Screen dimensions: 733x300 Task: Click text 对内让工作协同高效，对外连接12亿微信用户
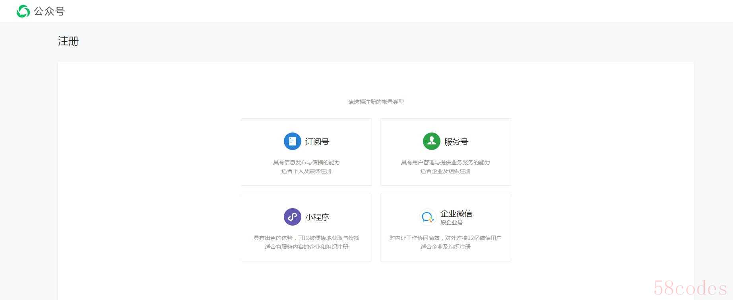point(446,238)
